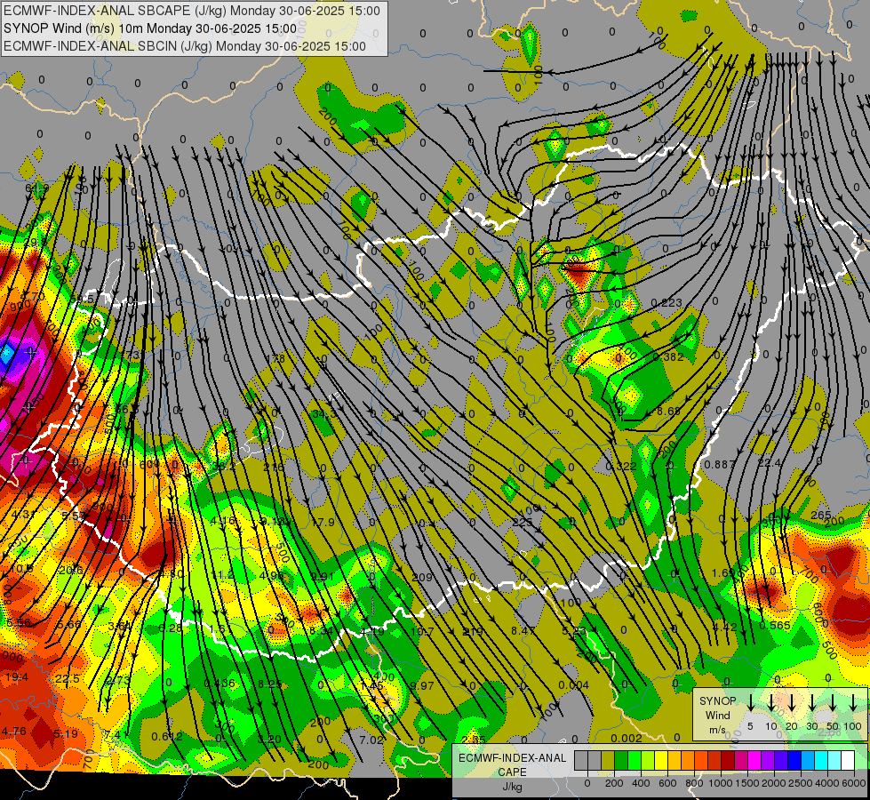
Task: Click the '5' speed label in the wind legend
Action: (750, 726)
